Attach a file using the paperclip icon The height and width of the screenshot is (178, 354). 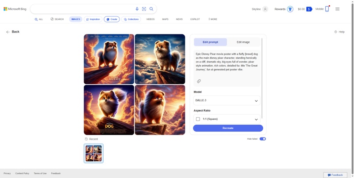(x=199, y=81)
